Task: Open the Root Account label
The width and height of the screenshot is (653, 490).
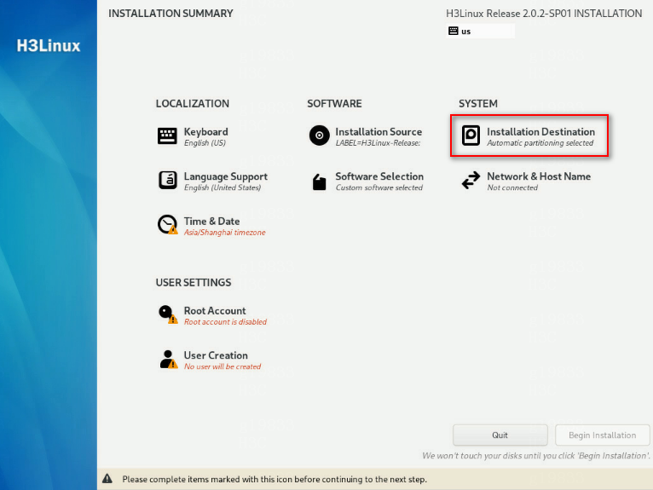Action: [215, 311]
